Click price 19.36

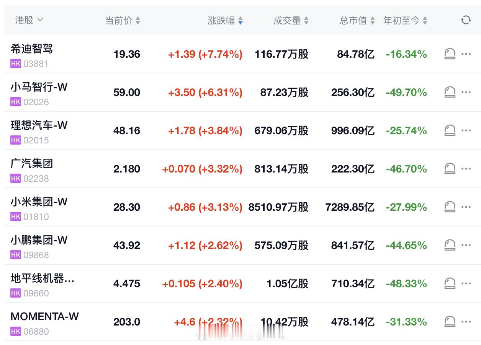click(x=127, y=54)
